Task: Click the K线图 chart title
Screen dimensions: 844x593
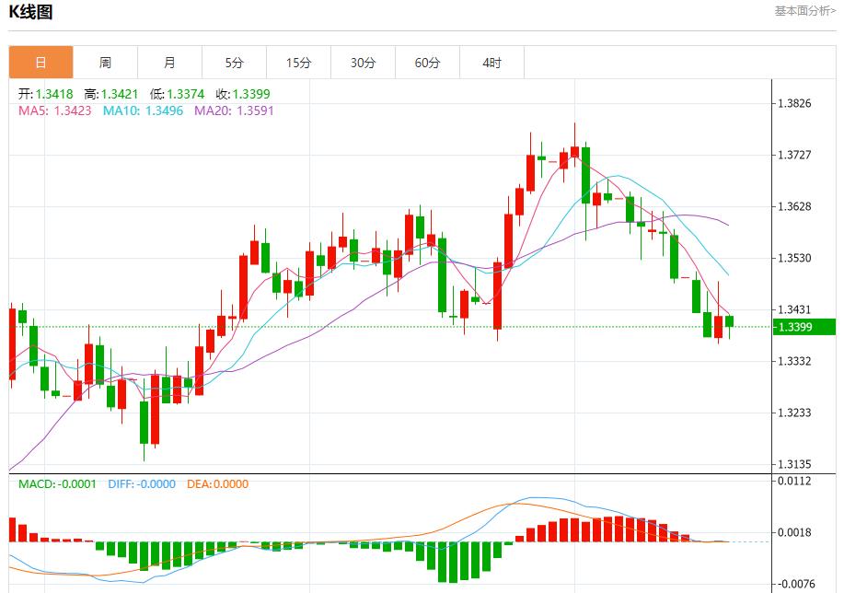Action: (30, 12)
